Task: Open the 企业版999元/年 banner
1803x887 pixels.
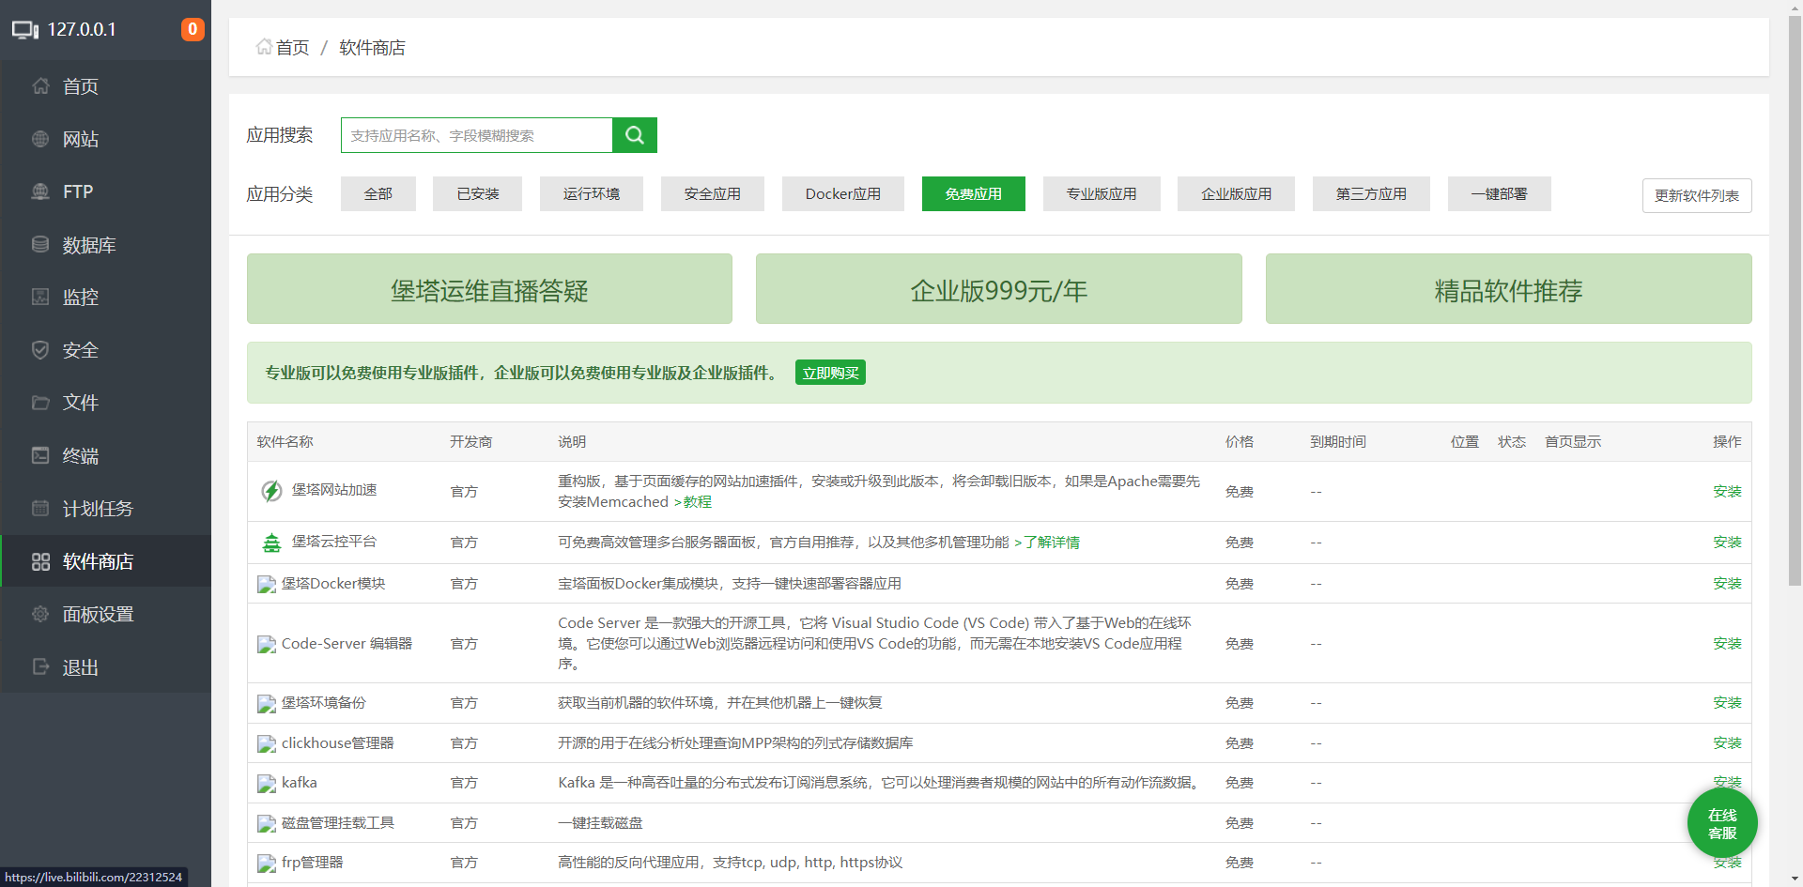Action: click(999, 289)
